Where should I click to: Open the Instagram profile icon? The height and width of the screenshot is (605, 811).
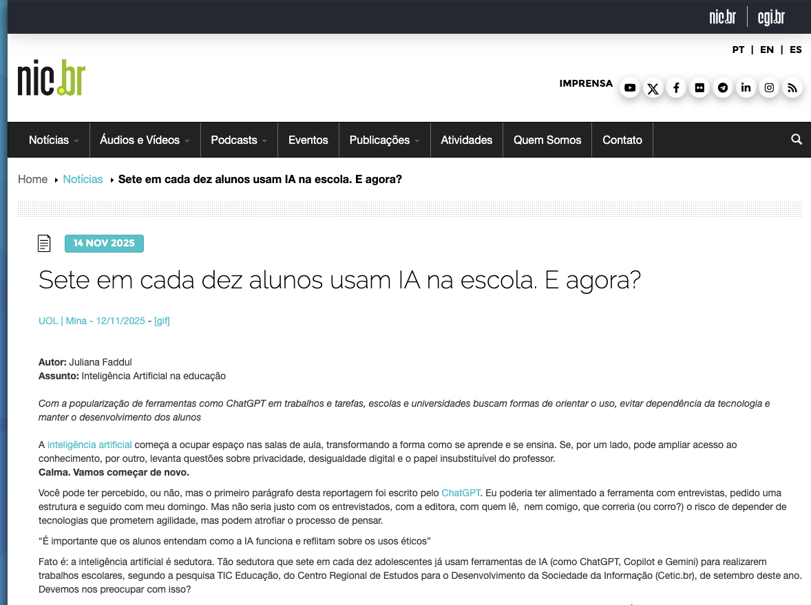pyautogui.click(x=769, y=88)
